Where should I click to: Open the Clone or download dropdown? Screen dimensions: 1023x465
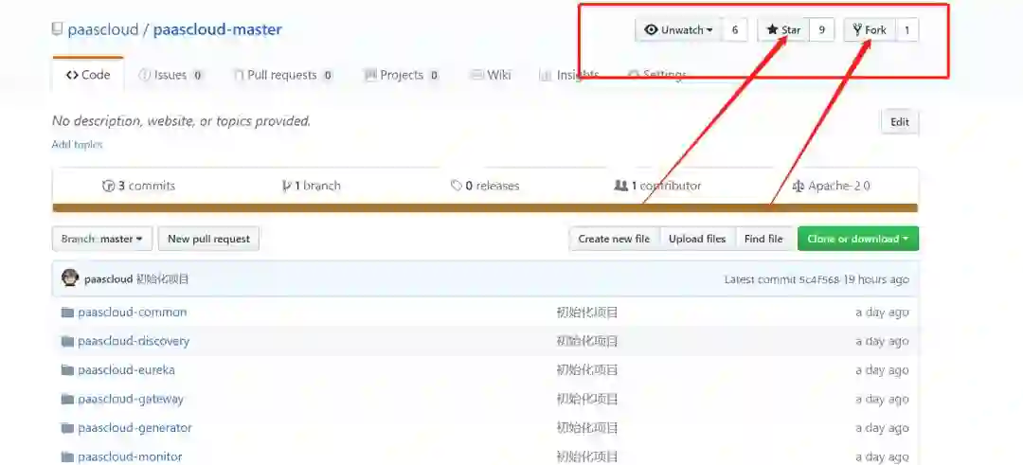pyautogui.click(x=858, y=239)
